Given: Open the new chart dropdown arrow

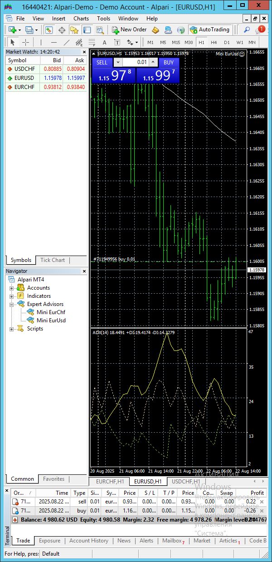Looking at the screenshot, I should pyautogui.click(x=19, y=30).
